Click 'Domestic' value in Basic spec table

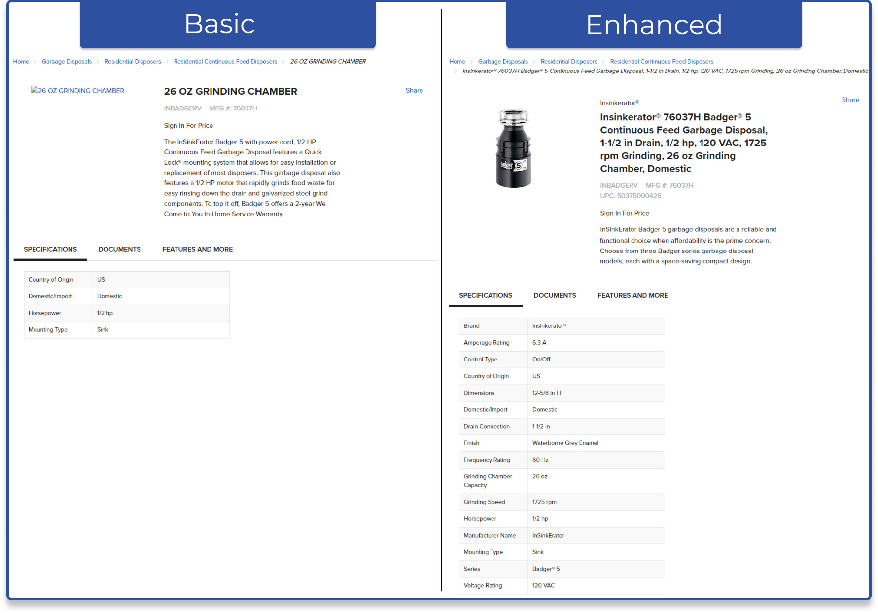pos(109,296)
